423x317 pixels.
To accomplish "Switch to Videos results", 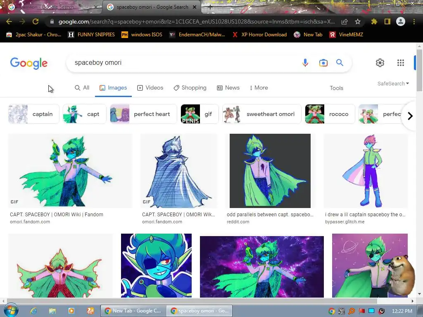I will pyautogui.click(x=150, y=88).
